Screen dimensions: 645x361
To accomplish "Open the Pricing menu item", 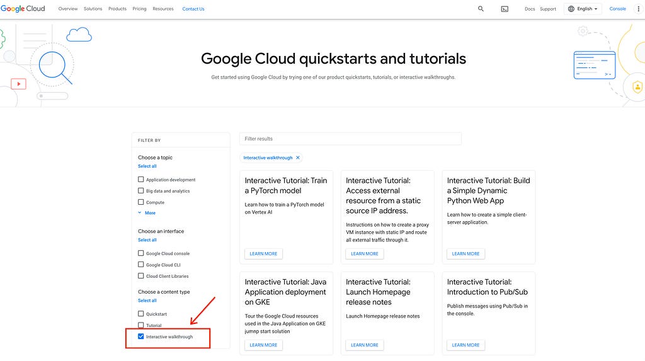I will point(139,9).
